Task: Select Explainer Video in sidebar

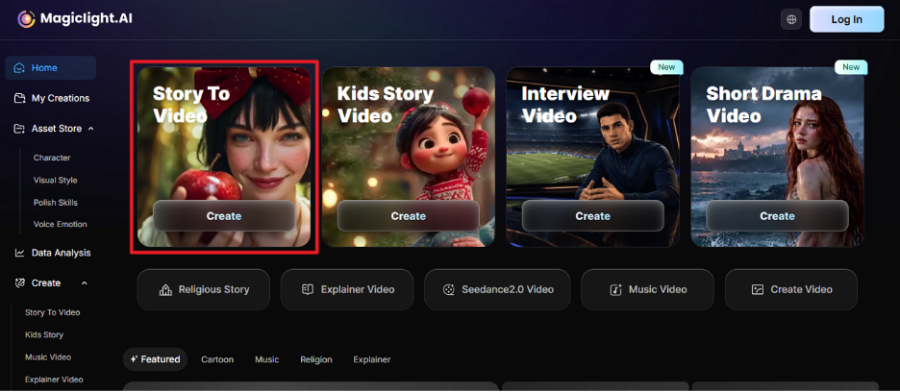Action: tap(54, 380)
